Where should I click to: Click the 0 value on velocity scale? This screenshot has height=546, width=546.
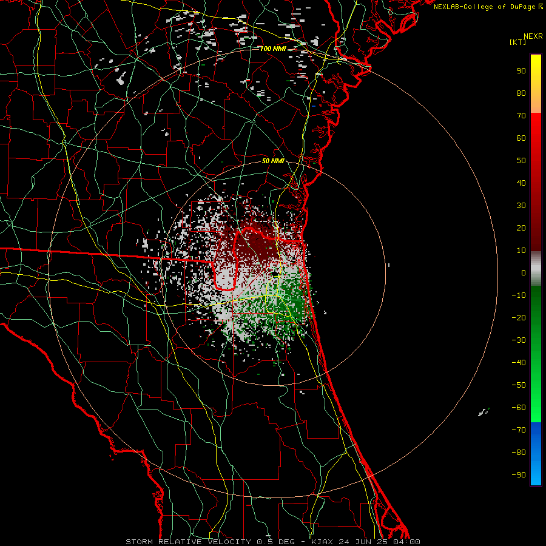(524, 273)
